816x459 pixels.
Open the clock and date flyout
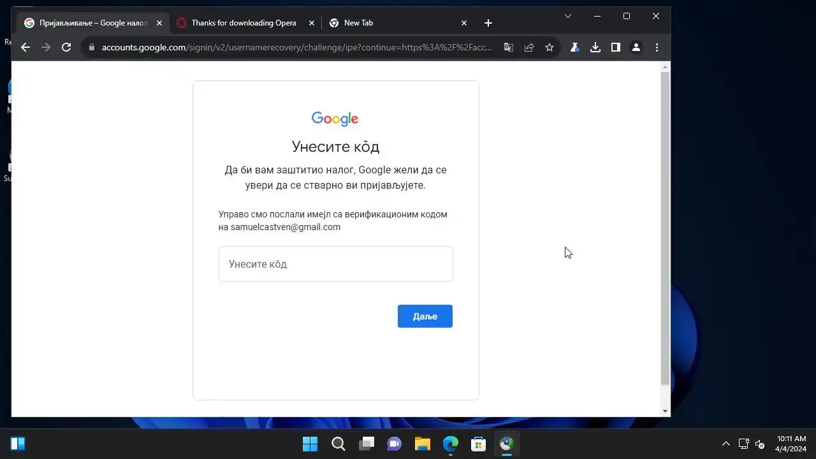tap(790, 444)
